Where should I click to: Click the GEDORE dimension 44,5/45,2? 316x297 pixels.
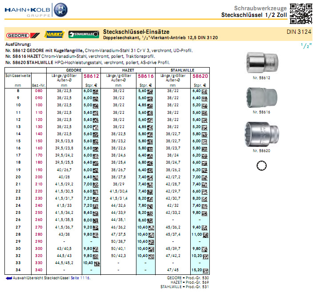click(64, 263)
